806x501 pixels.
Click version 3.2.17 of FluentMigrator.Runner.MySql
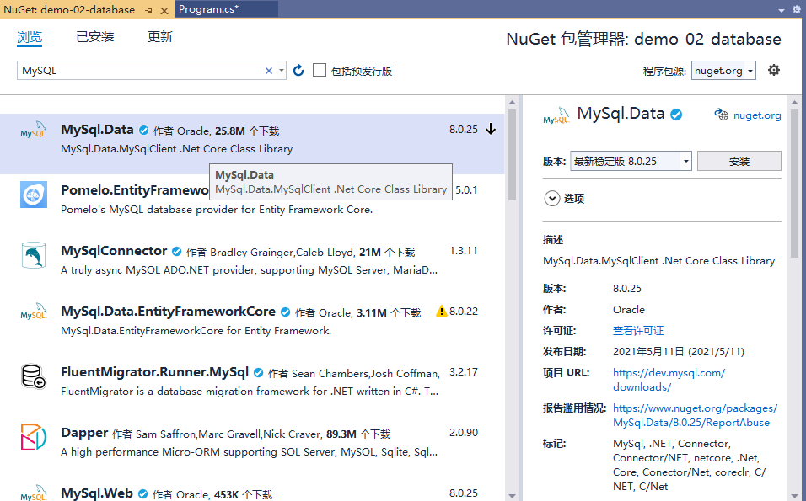pos(463,371)
